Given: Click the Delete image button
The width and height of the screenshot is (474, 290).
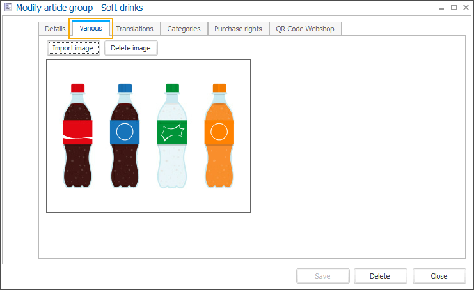Looking at the screenshot, I should tap(130, 48).
